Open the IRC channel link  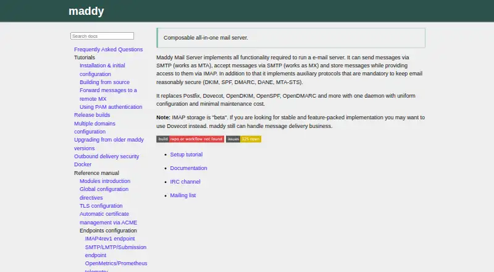pos(185,182)
